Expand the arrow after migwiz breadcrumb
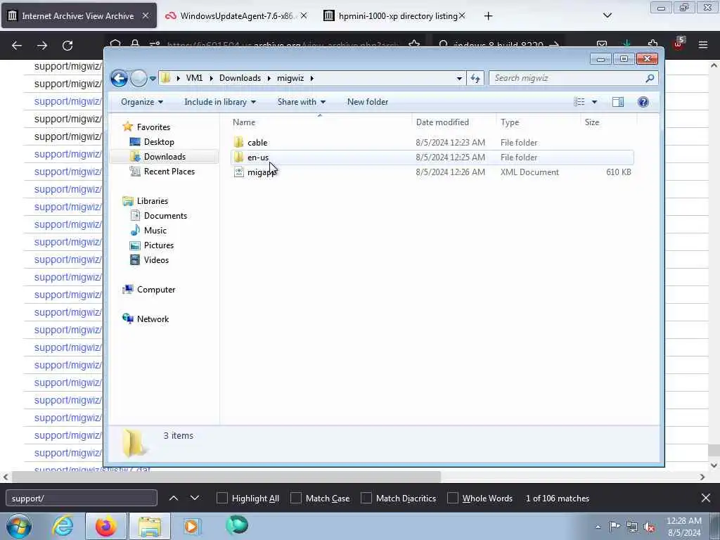The height and width of the screenshot is (540, 720). pos(311,78)
